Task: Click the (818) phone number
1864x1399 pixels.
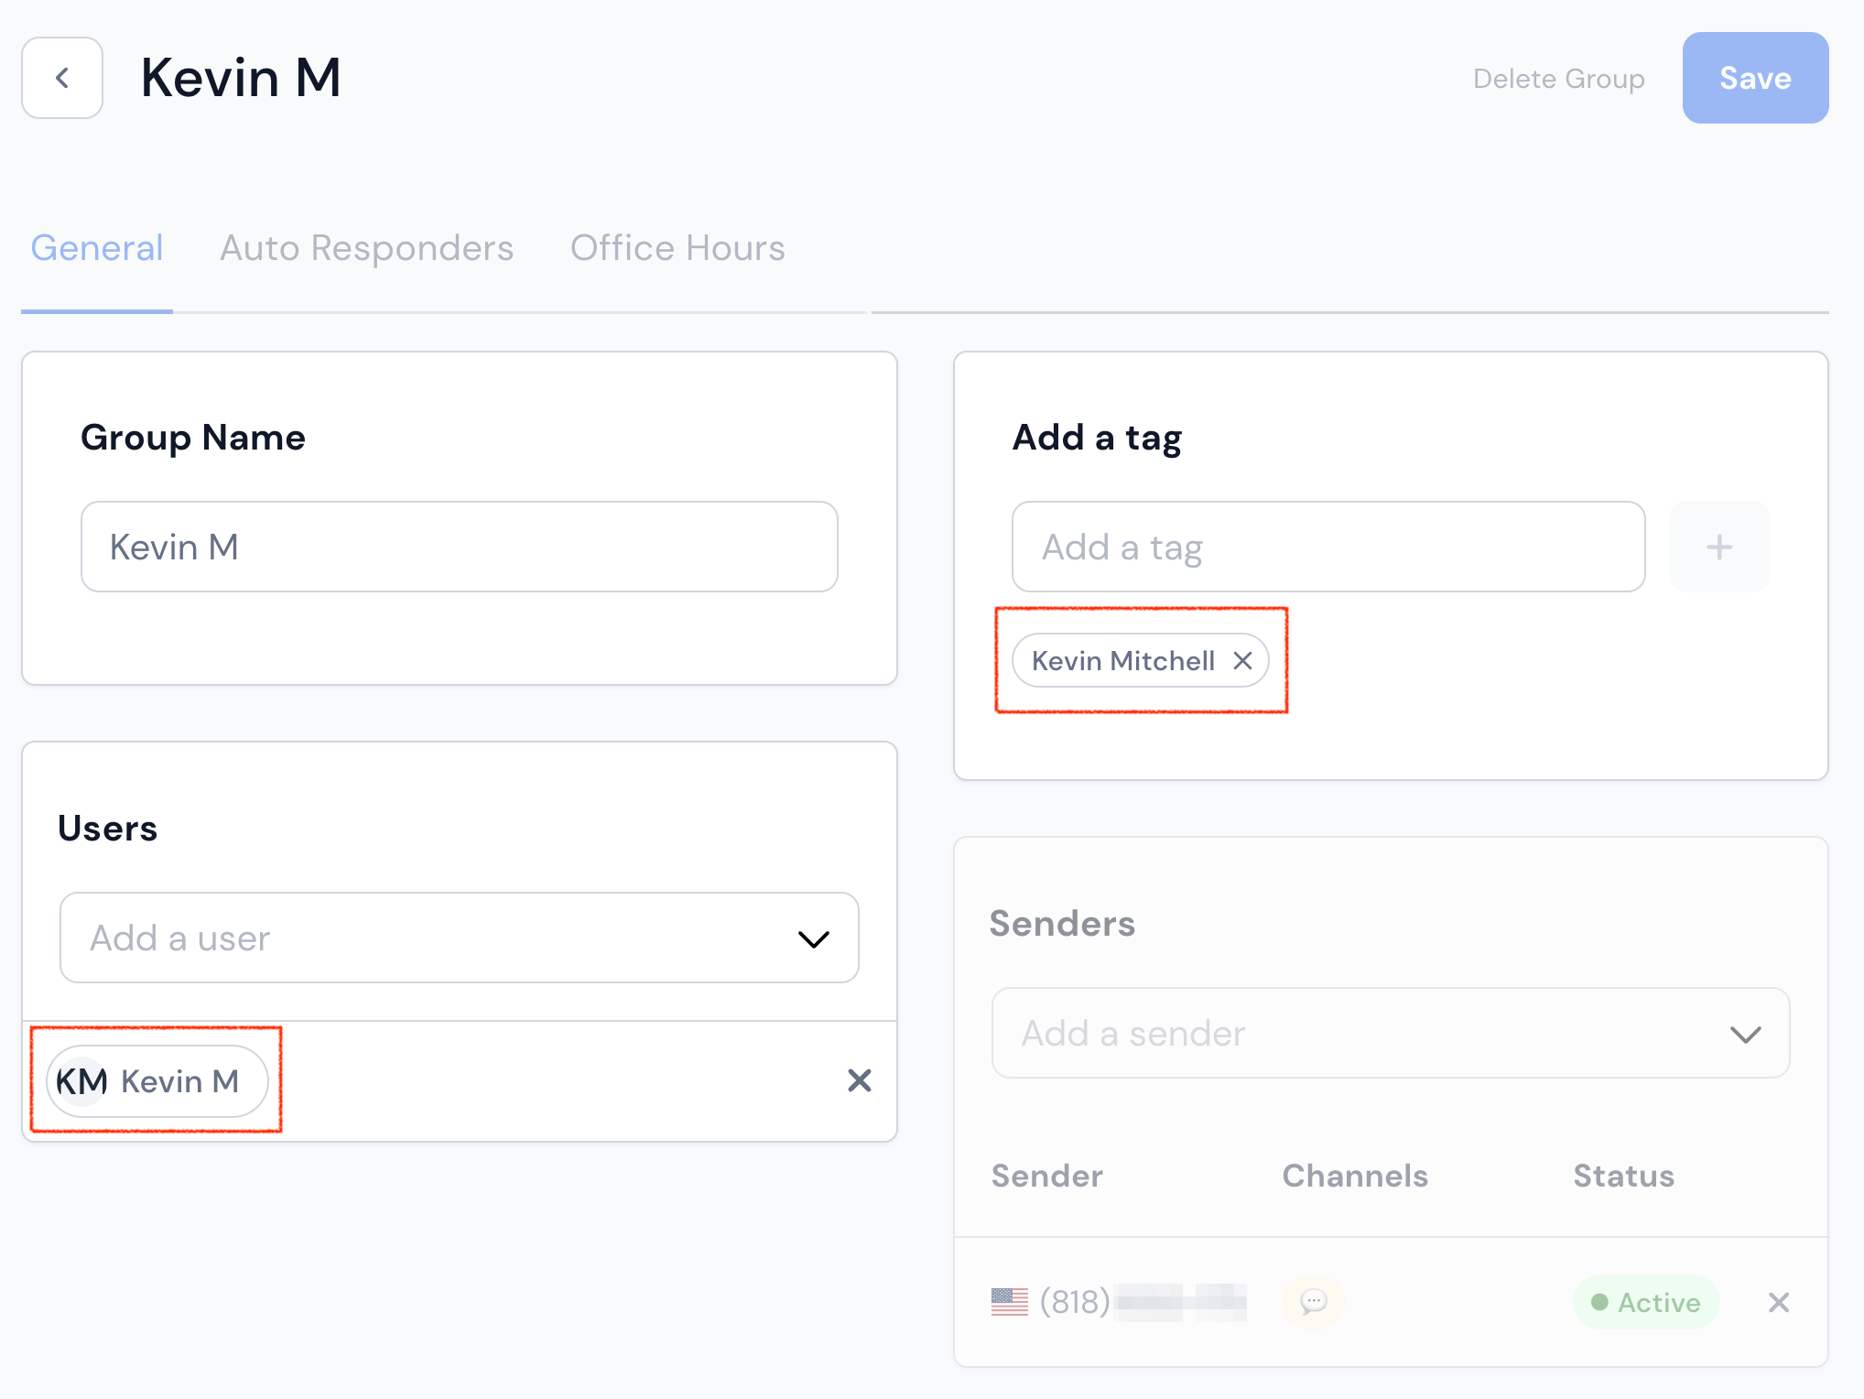Action: coord(1143,1302)
